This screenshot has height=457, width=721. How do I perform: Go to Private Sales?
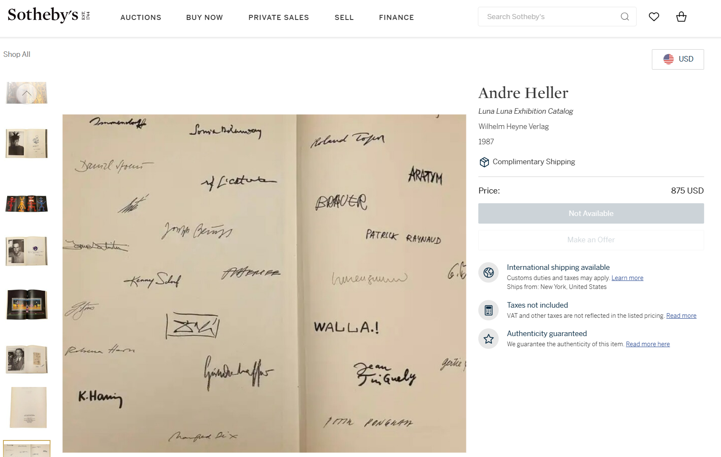point(278,17)
